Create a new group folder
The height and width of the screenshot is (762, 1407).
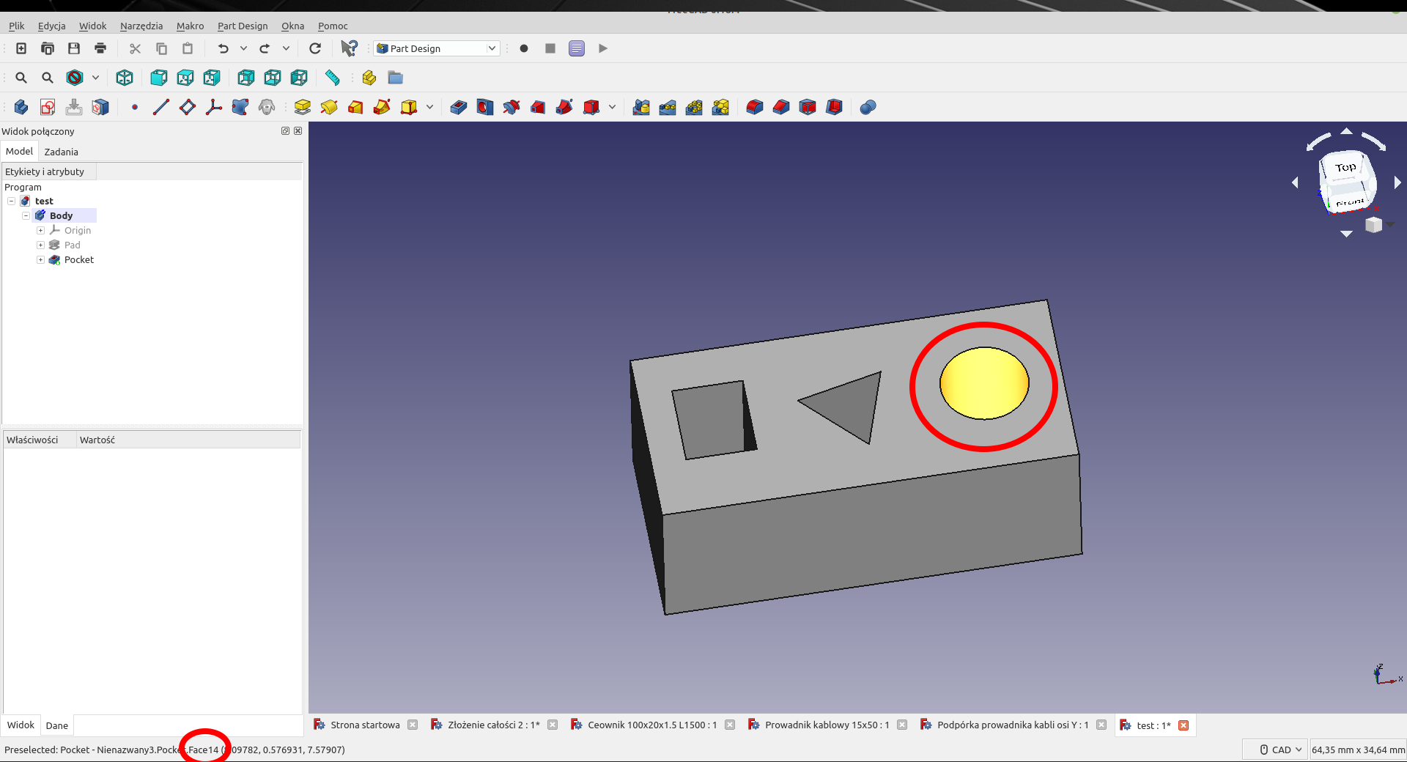click(396, 78)
